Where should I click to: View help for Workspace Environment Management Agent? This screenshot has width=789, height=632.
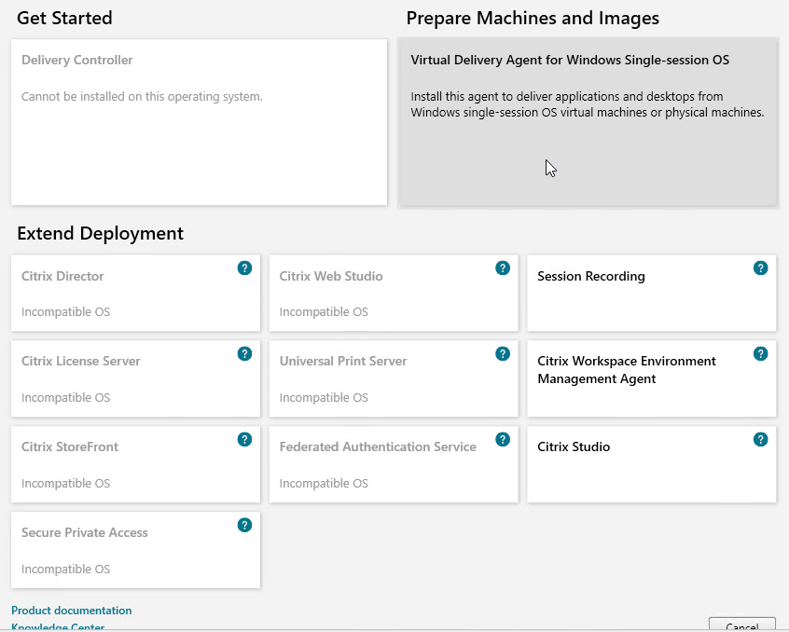[760, 354]
